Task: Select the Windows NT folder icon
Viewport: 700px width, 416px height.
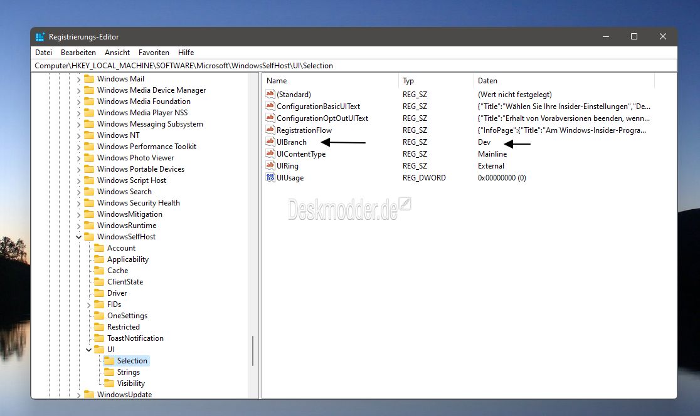Action: 89,135
